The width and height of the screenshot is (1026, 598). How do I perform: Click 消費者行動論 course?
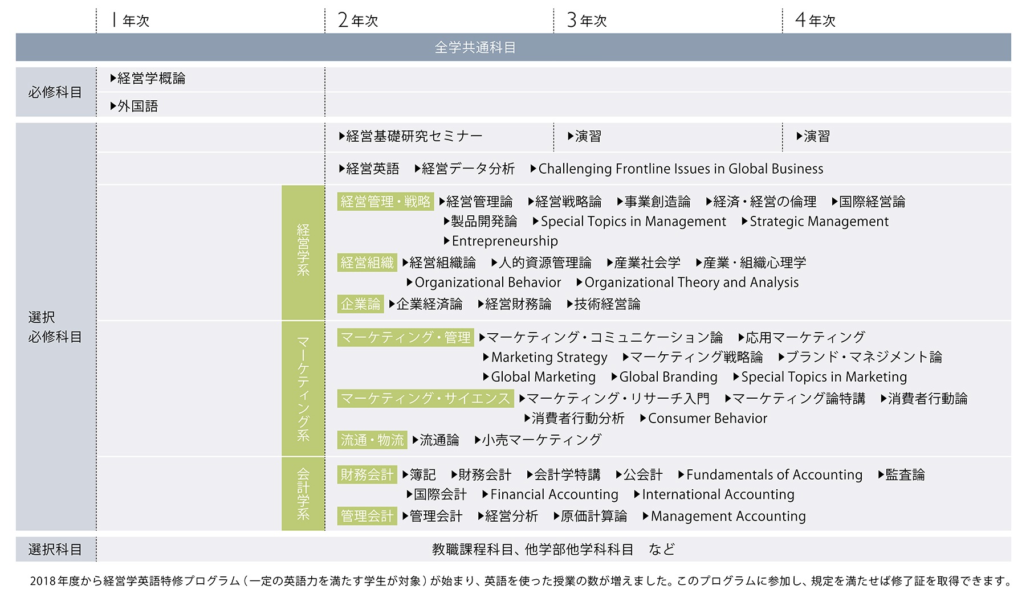coord(924,399)
